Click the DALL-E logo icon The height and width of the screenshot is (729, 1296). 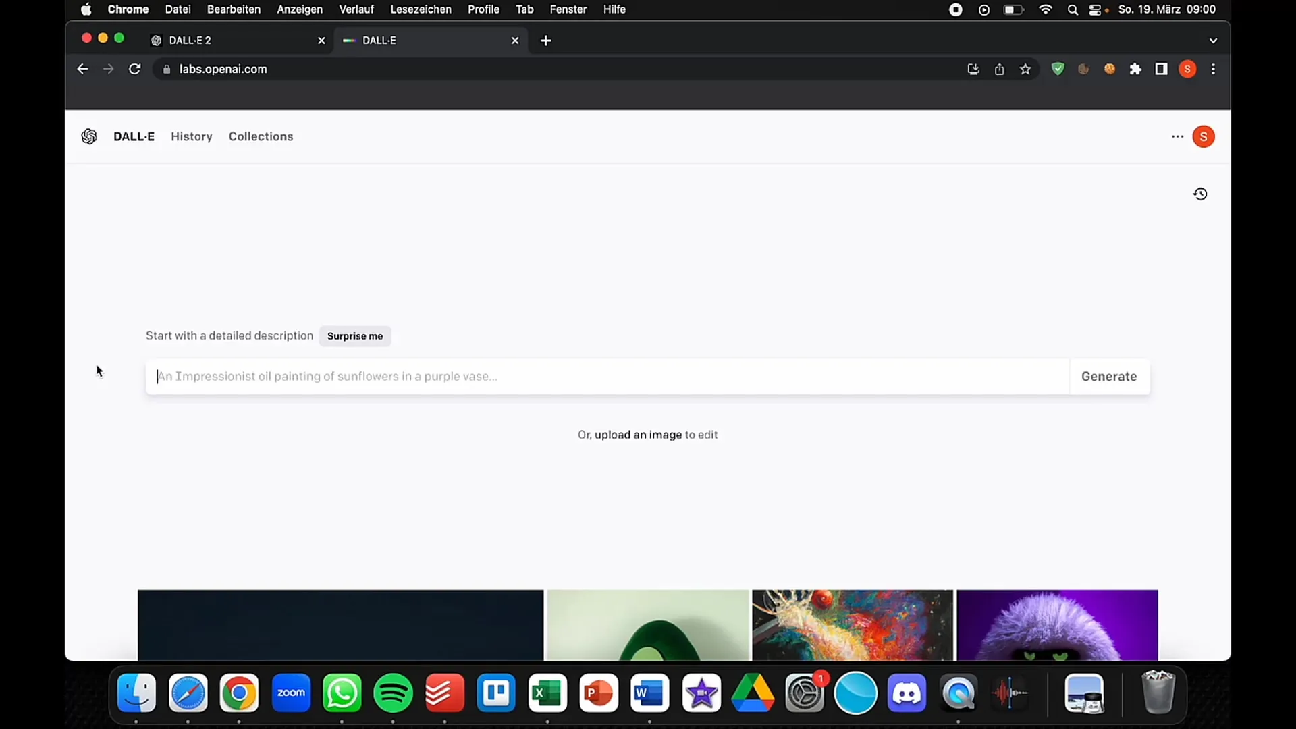pyautogui.click(x=88, y=136)
